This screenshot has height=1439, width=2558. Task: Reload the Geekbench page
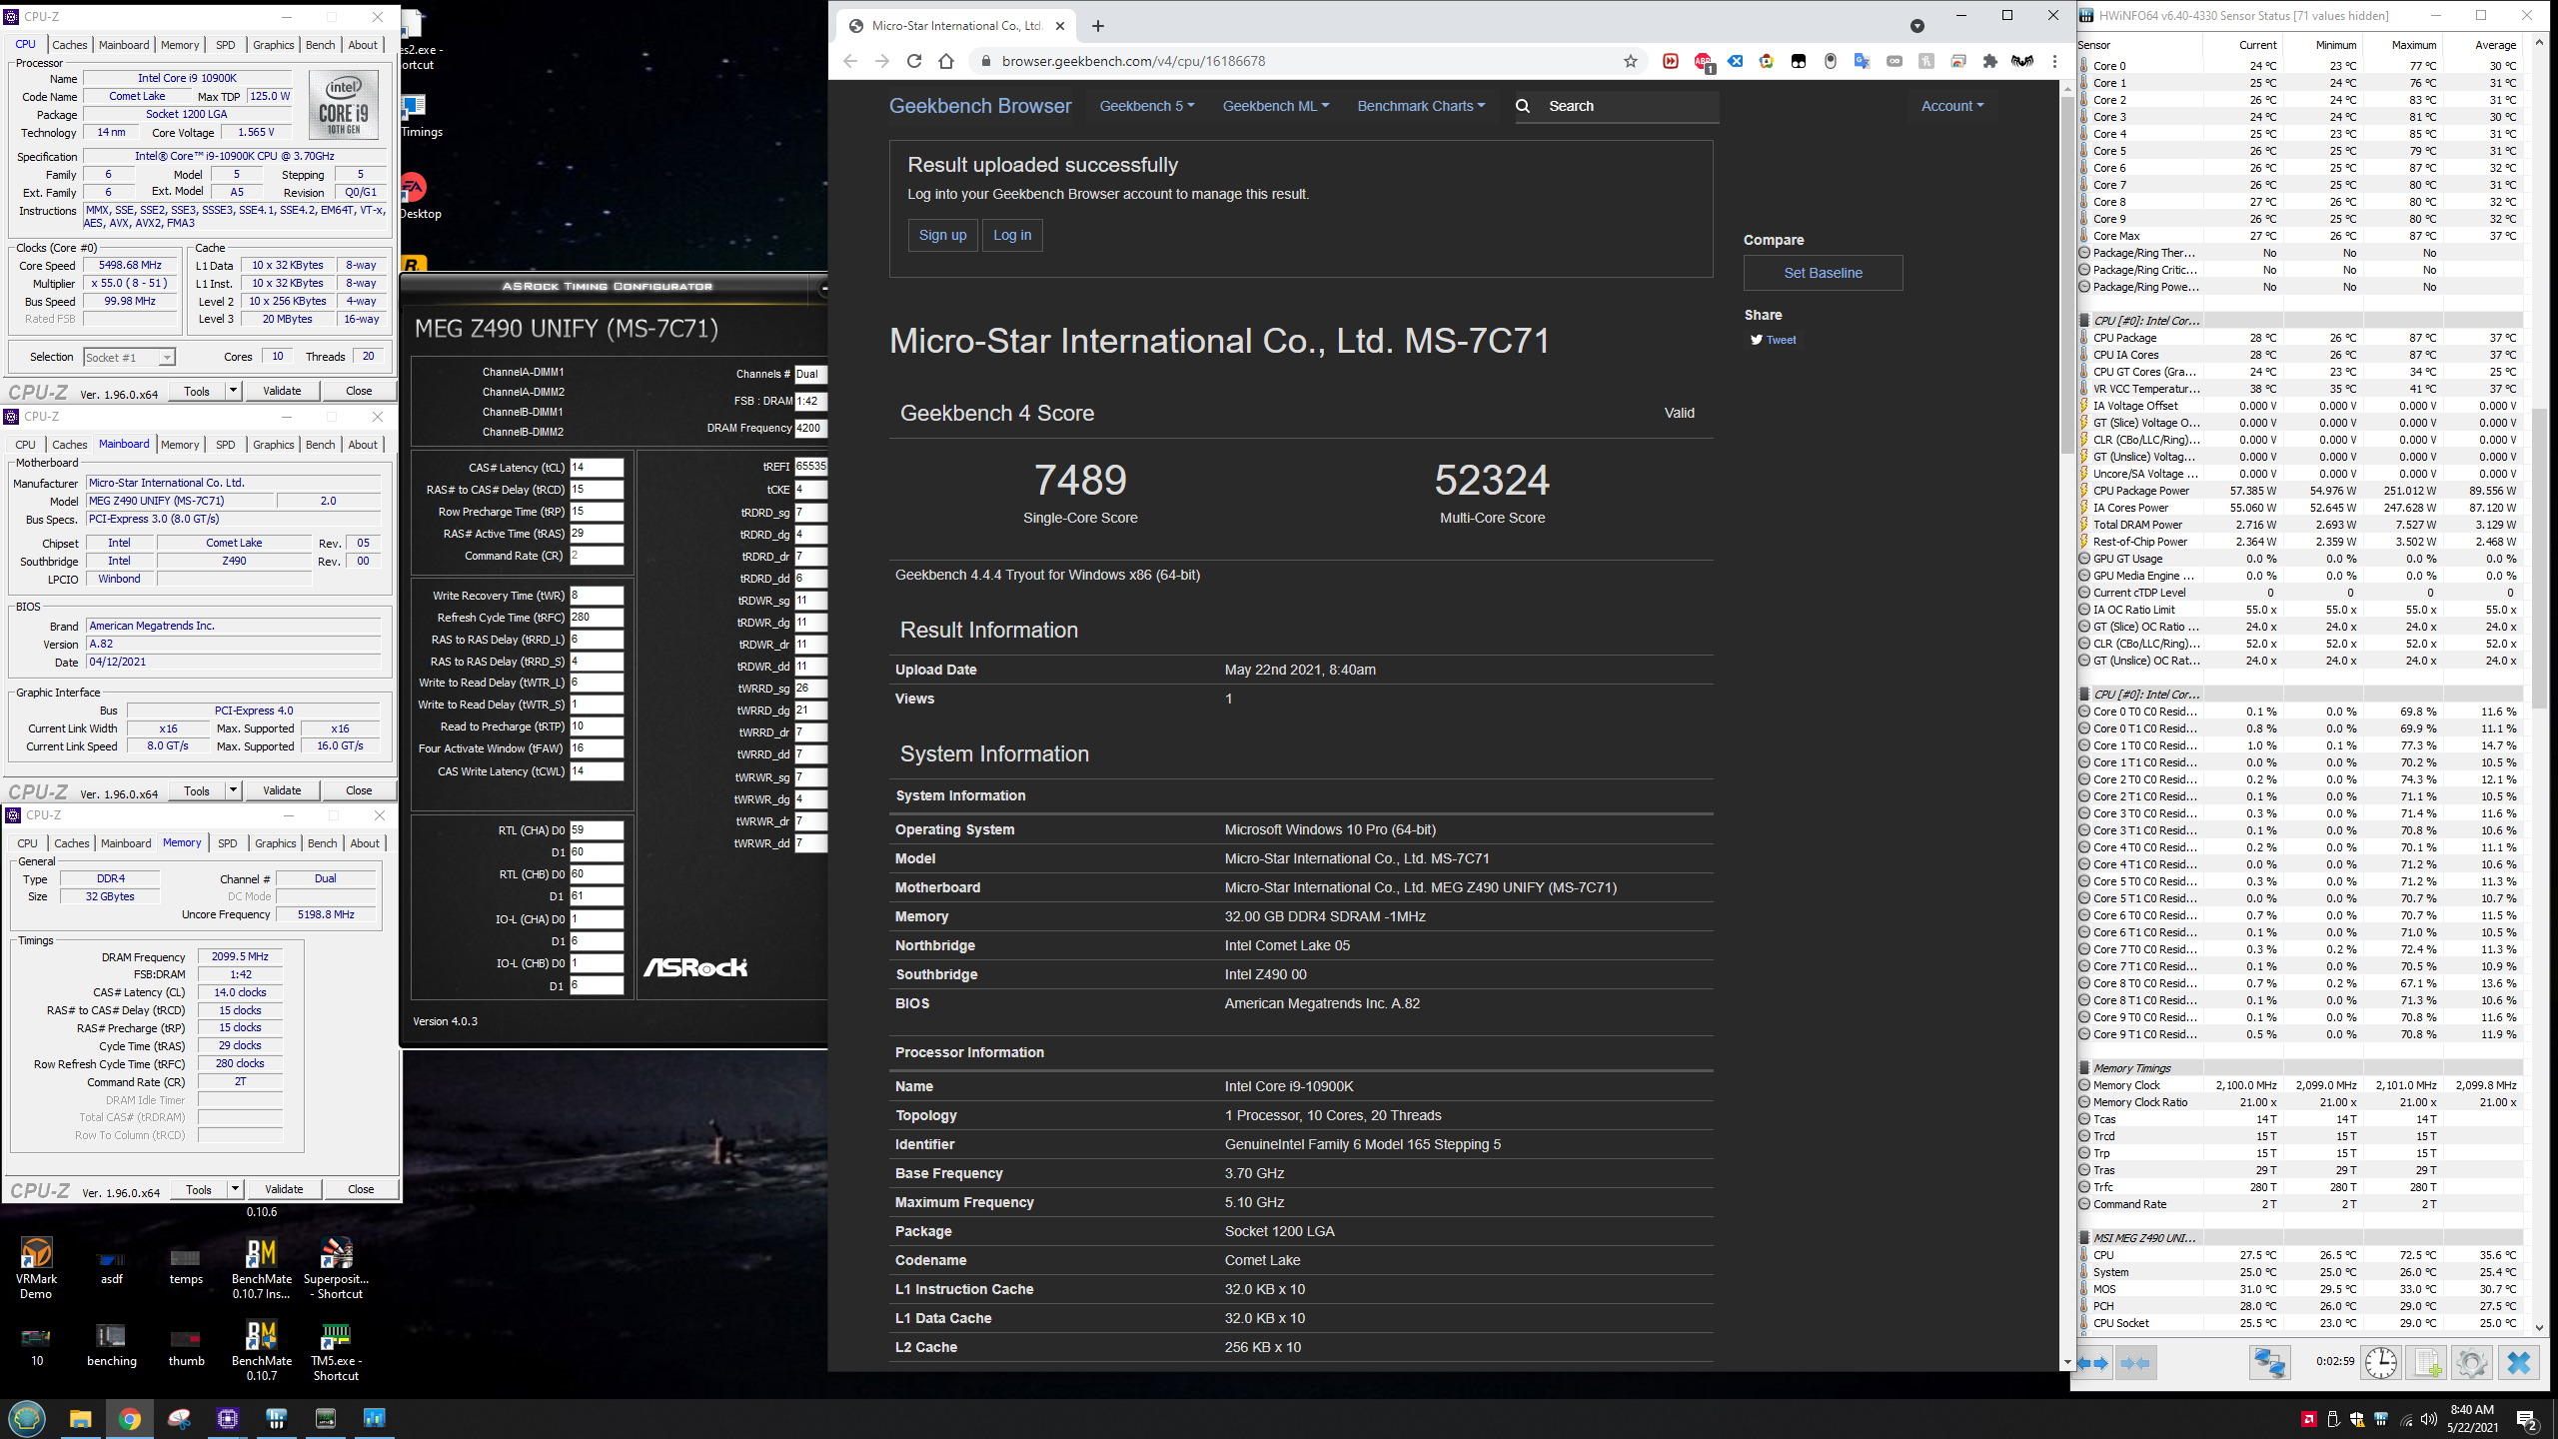[914, 61]
